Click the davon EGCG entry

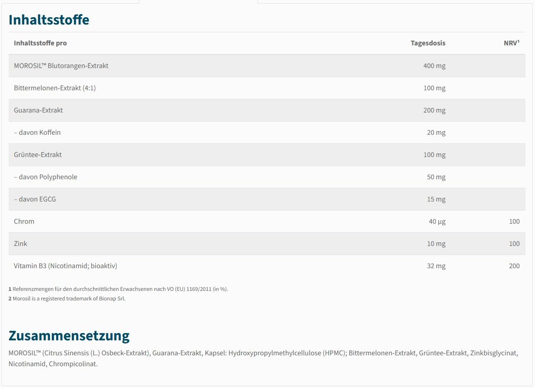35,199
